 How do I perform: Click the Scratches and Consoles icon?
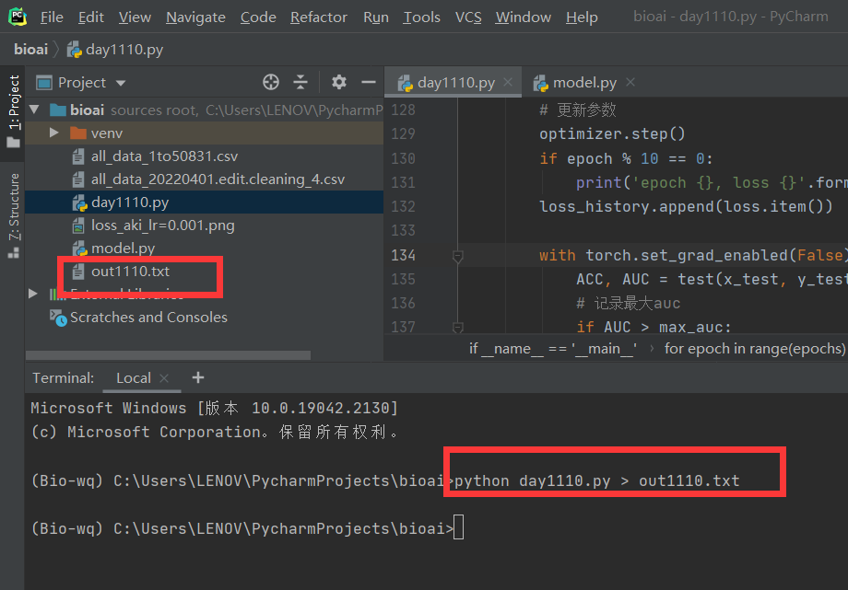tap(58, 318)
